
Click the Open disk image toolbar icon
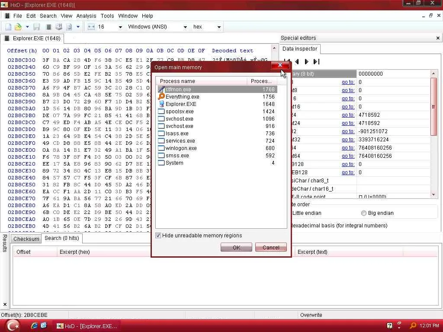[x=69, y=27]
